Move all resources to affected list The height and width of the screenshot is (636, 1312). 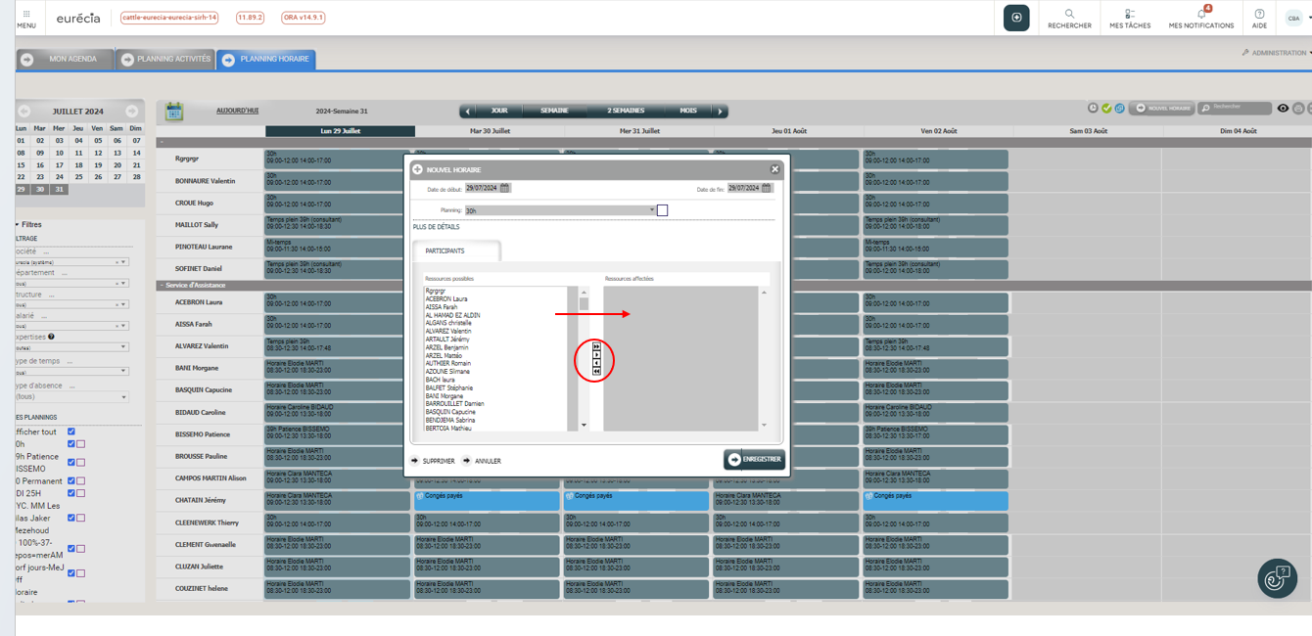[596, 346]
